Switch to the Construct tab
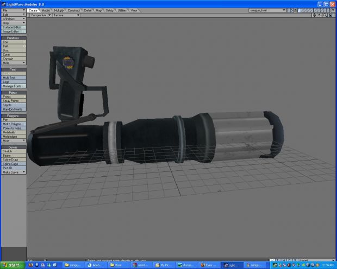 click(x=74, y=10)
